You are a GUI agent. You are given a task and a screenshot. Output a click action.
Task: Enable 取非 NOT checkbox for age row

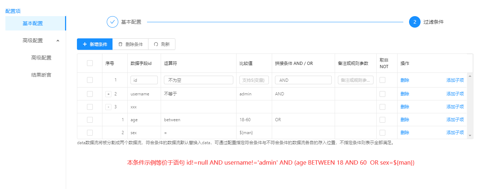(382, 120)
